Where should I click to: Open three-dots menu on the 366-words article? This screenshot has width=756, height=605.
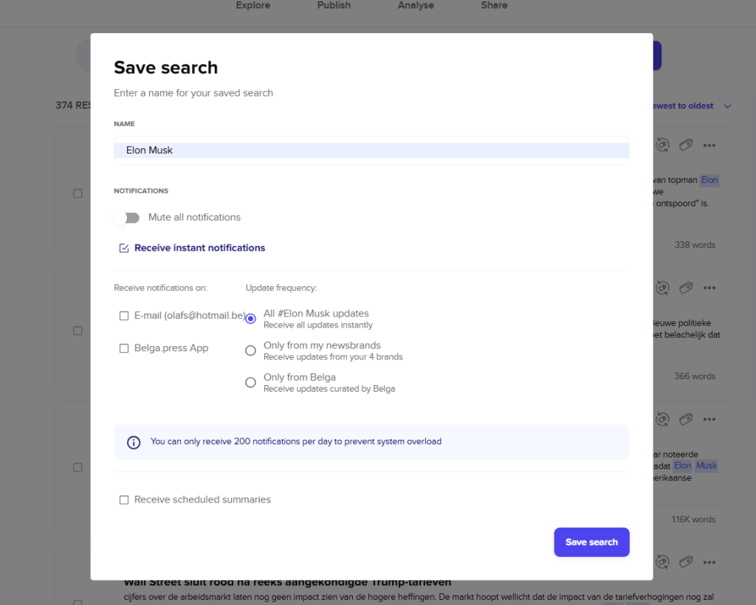[709, 288]
